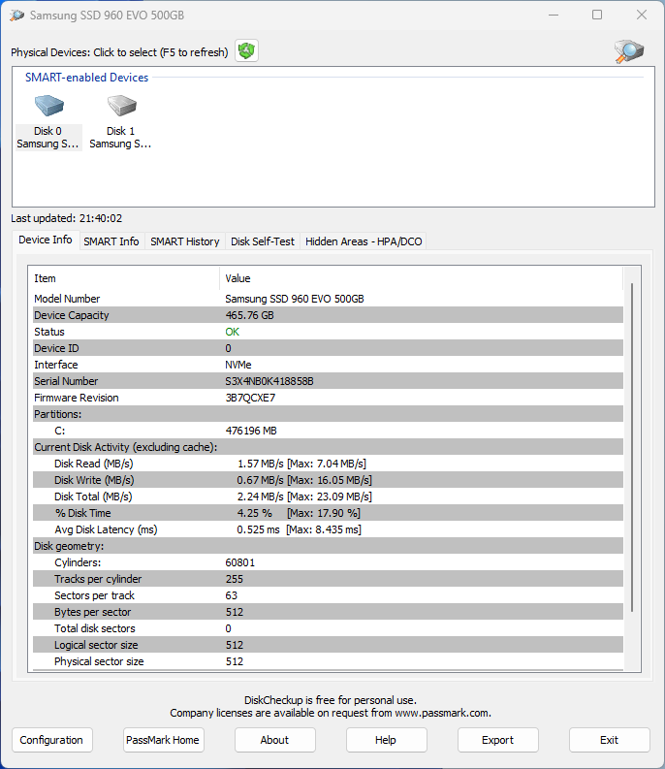665x769 pixels.
Task: Select the Model Number row
Action: click(328, 299)
